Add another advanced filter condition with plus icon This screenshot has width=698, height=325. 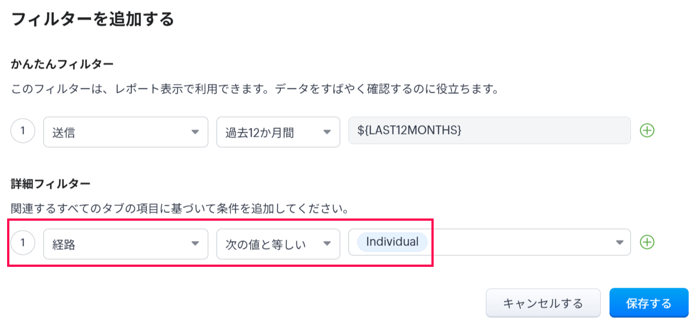pos(647,242)
